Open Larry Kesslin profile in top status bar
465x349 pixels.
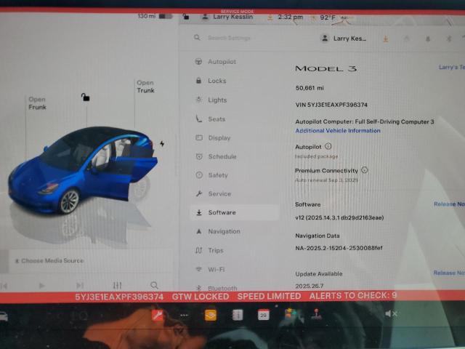pyautogui.click(x=227, y=17)
